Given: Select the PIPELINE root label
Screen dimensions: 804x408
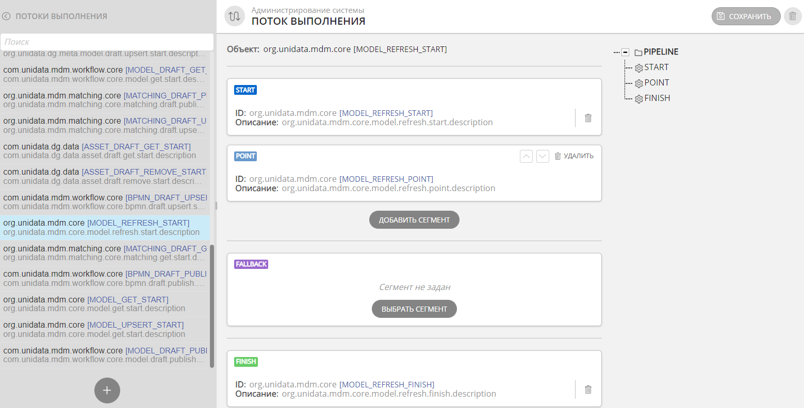Looking at the screenshot, I should (x=661, y=52).
